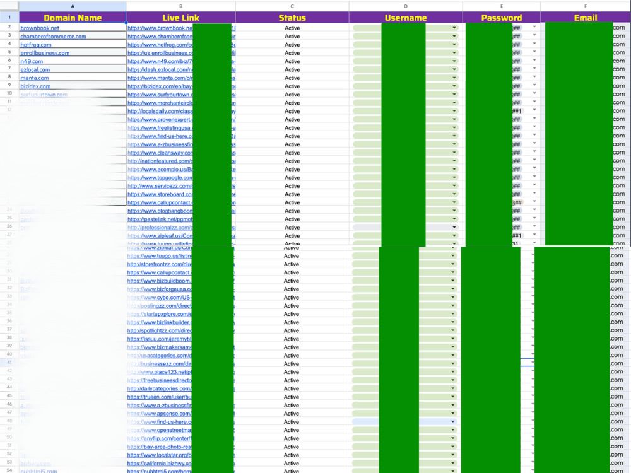
Task: Click the Email header cell
Action: [x=586, y=17]
